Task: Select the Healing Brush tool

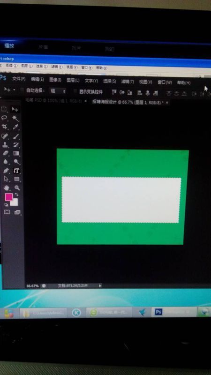Action: click(x=5, y=136)
